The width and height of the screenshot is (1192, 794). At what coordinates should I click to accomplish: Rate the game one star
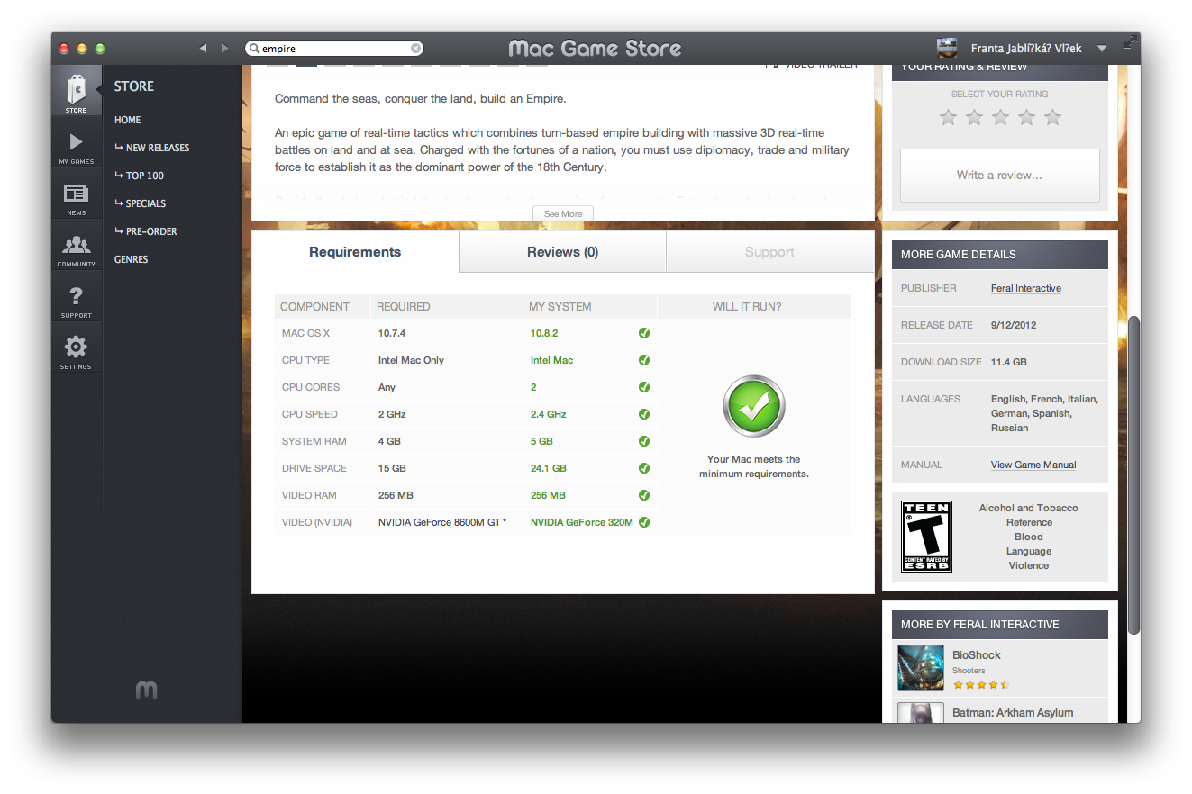click(948, 117)
